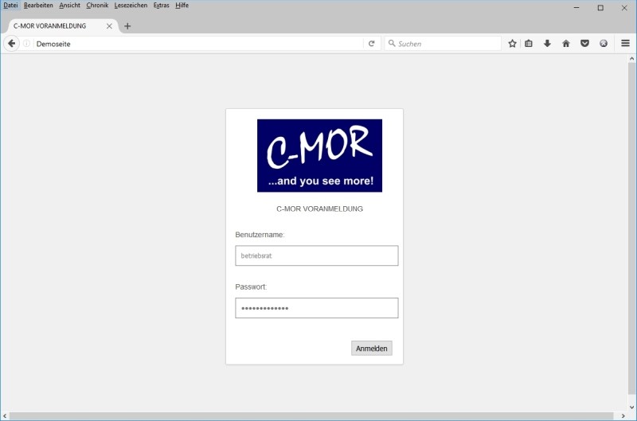Click the back navigation arrow

coord(11,44)
